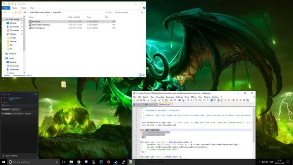Screen dimensions: 293x165
Task: Collapse the comment fold marker at line 1
Action: 141,108
